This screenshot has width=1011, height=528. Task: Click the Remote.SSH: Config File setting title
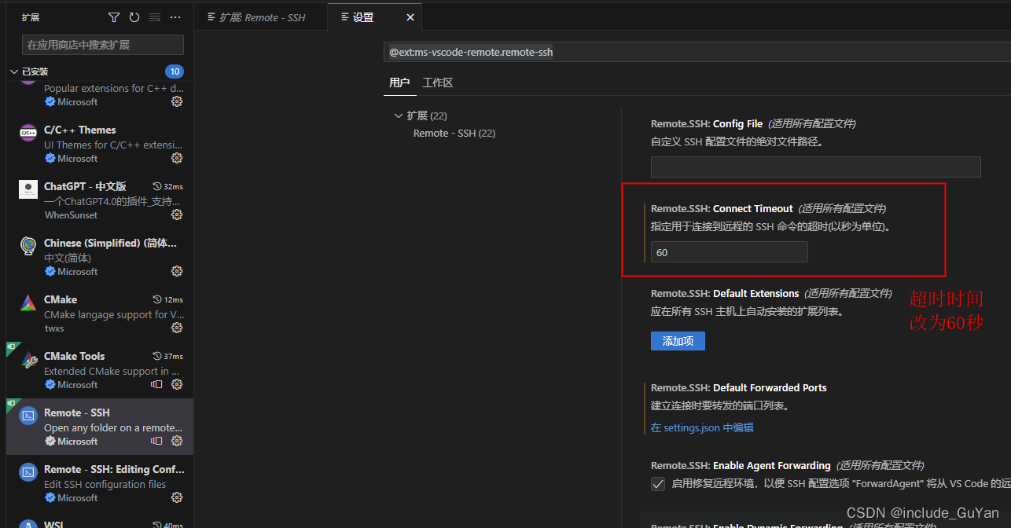tap(707, 124)
